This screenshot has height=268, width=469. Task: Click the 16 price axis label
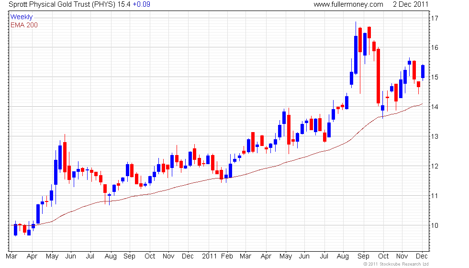(435, 47)
